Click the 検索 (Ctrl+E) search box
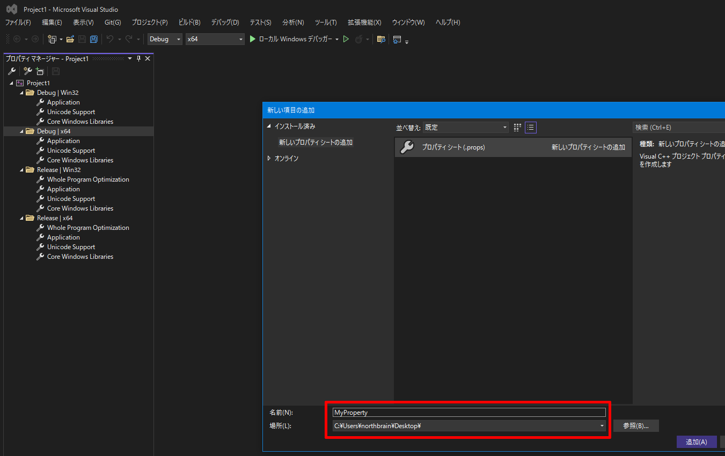Image resolution: width=725 pixels, height=456 pixels. [679, 128]
